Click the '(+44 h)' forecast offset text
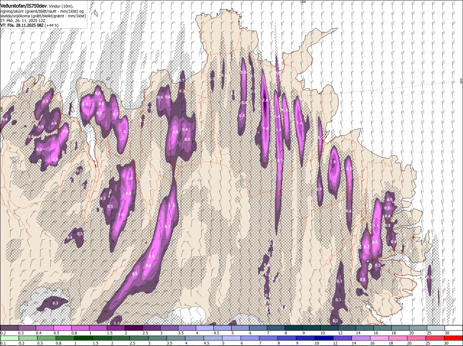 pyautogui.click(x=52, y=25)
